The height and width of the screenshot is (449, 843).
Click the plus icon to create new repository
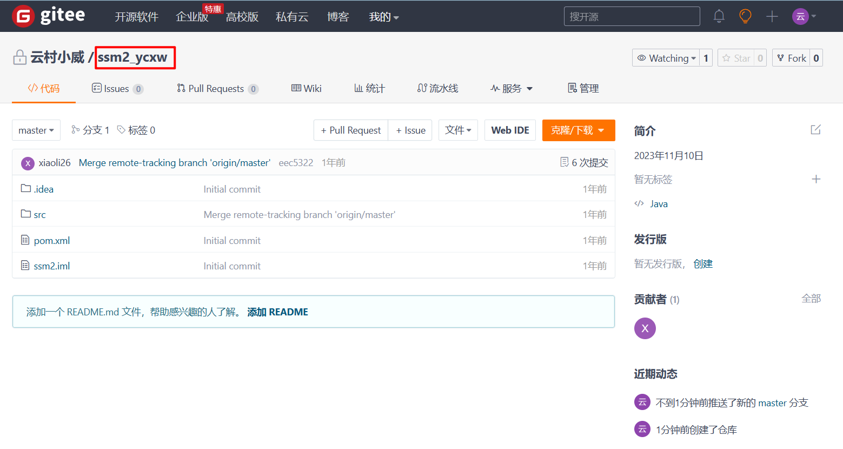[772, 16]
